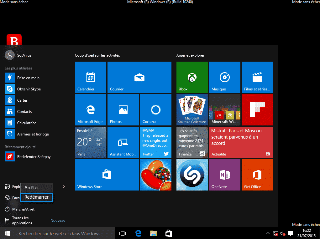Screen dimensions: 320x239
Task: Select Redémarrer from the power menu
Action: point(37,197)
